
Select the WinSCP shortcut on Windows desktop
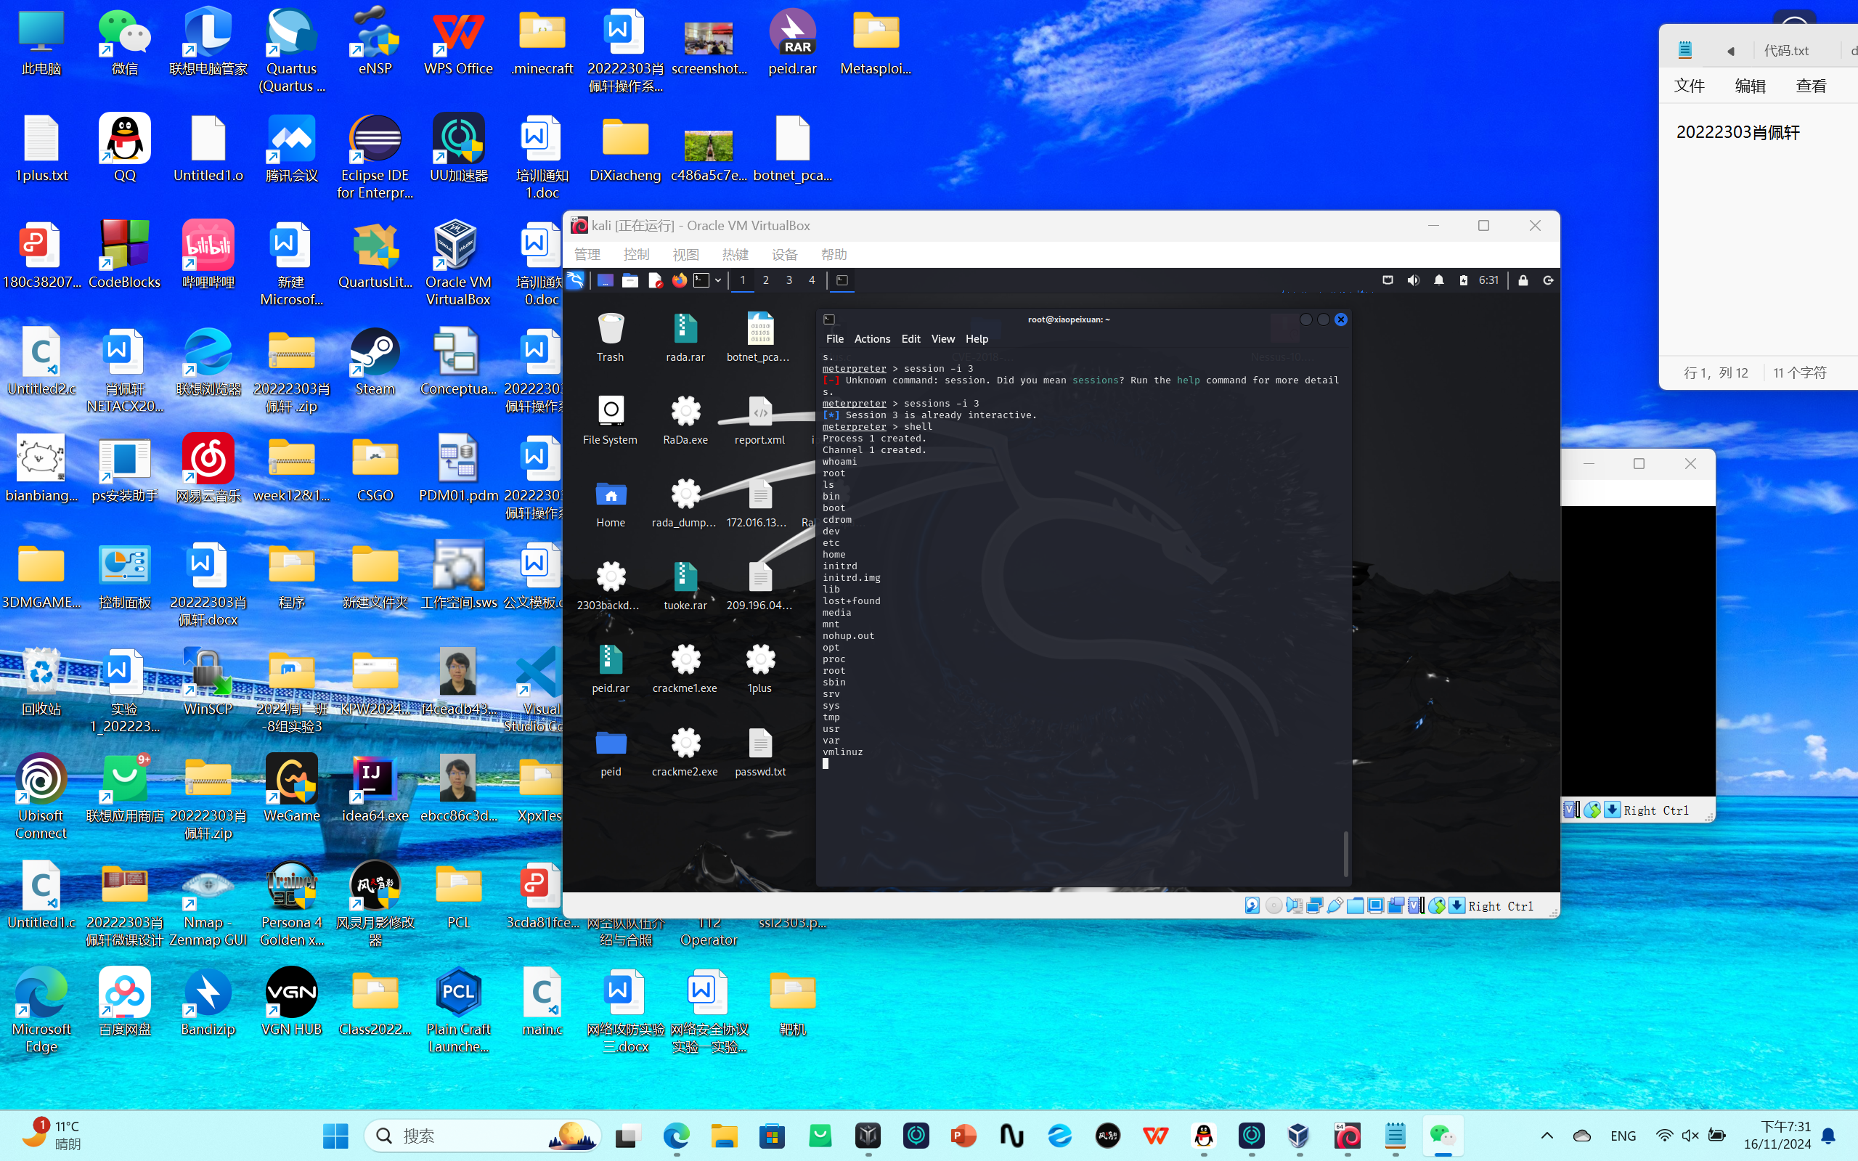point(208,682)
